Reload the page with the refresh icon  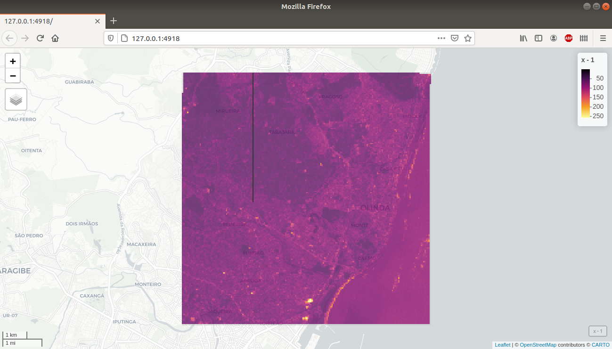tap(40, 38)
